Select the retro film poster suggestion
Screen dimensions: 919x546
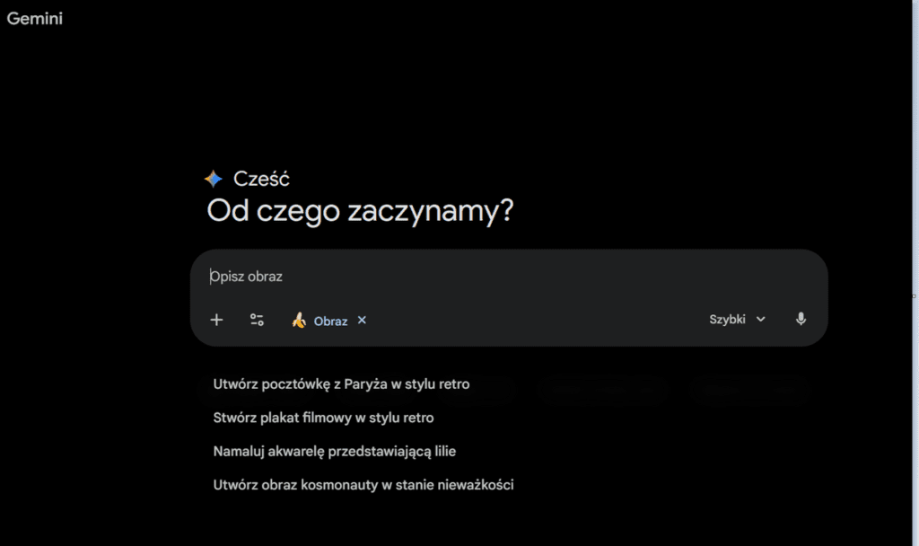(323, 418)
